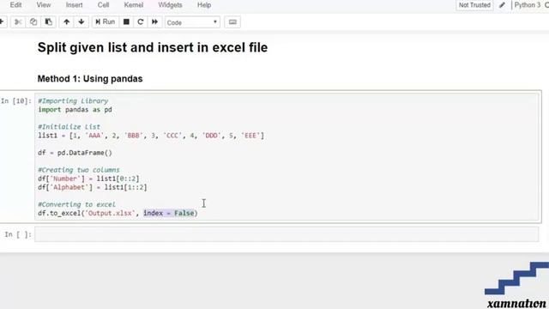This screenshot has height=309, width=549.
Task: Click the 'df = pd.DataFrame()' line
Action: tap(75, 153)
